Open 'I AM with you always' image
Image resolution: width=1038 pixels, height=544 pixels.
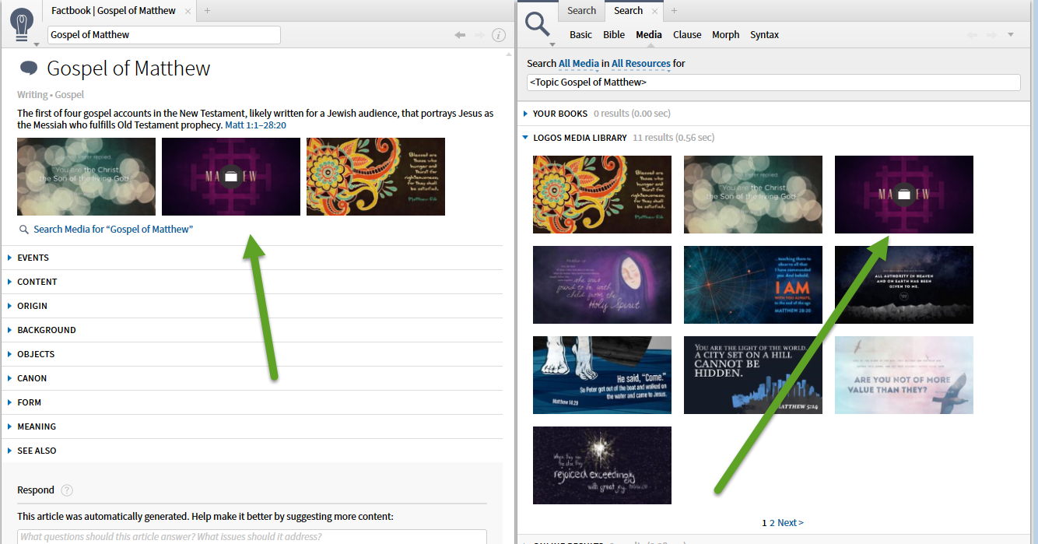point(753,285)
